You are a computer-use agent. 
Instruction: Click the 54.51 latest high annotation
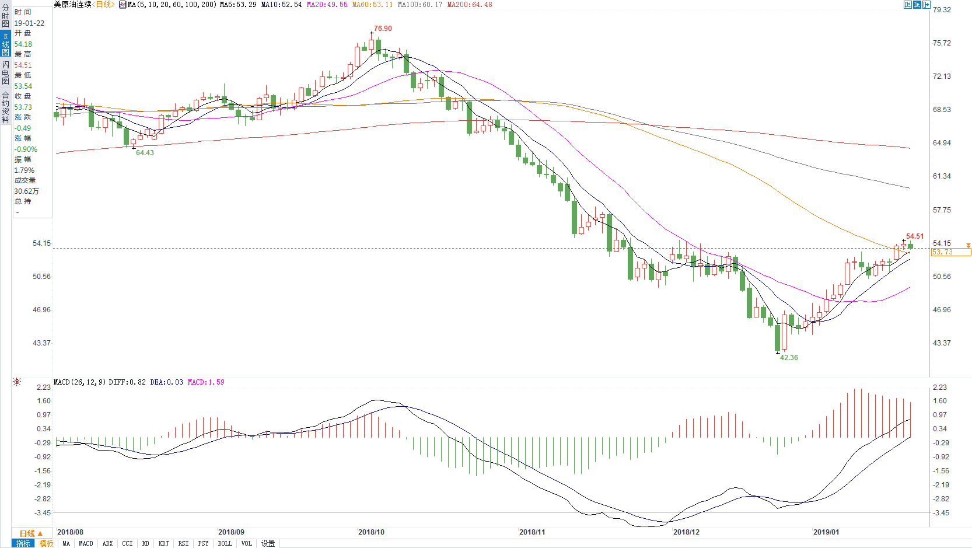[915, 236]
